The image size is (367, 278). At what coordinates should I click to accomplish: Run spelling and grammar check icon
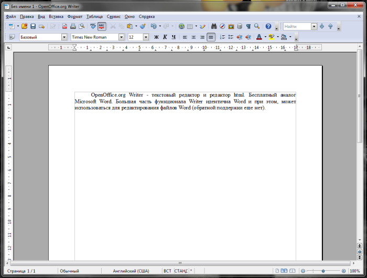pyautogui.click(x=93, y=26)
